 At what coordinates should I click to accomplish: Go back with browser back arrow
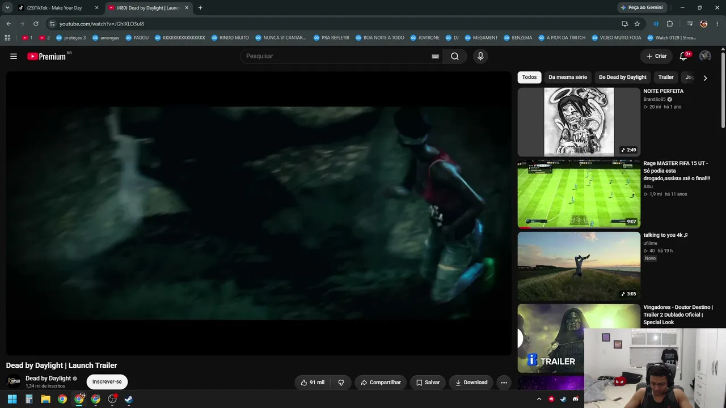pos(9,24)
